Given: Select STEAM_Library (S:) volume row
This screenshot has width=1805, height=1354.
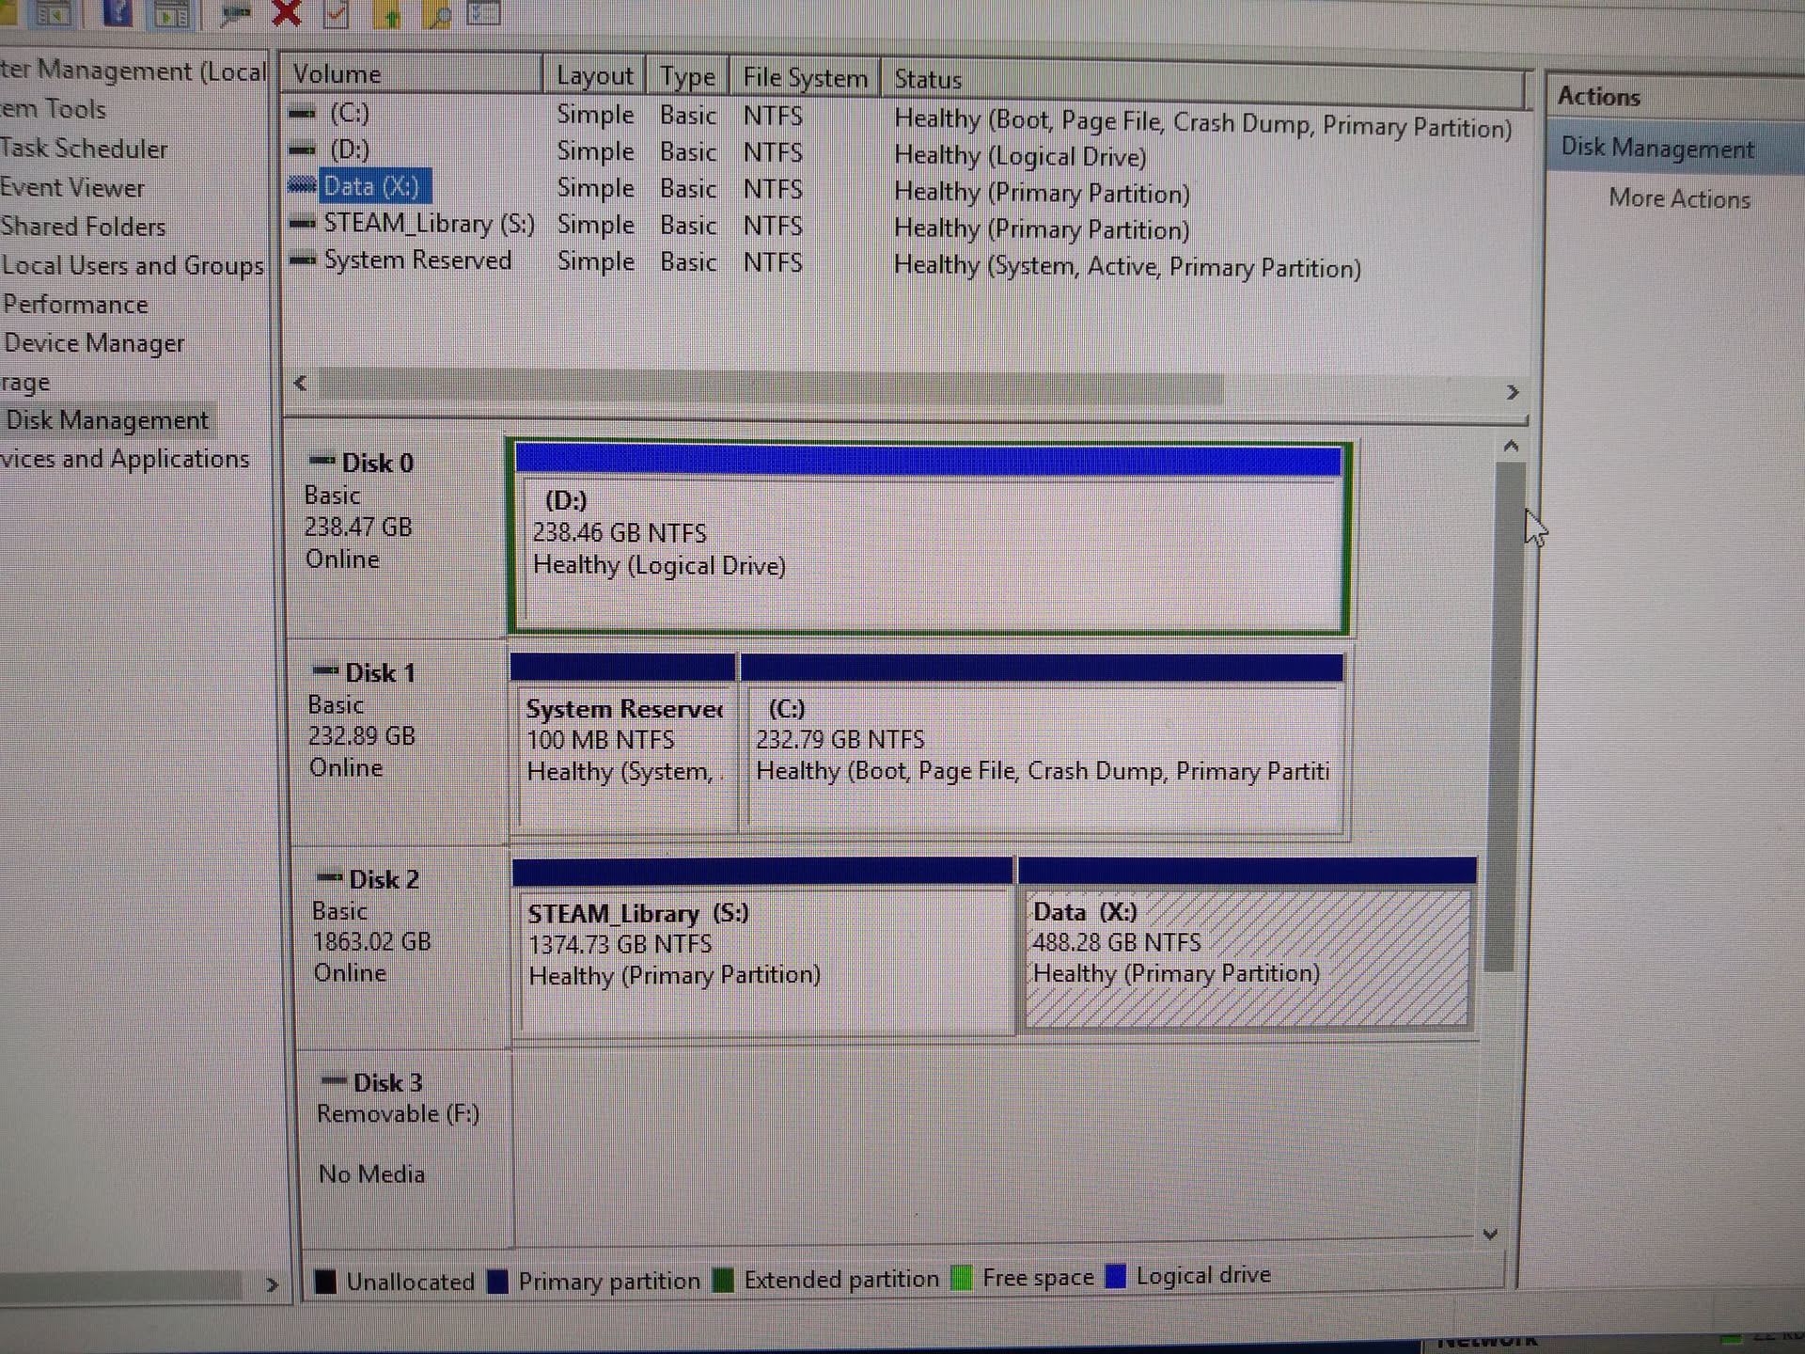Looking at the screenshot, I should (x=428, y=224).
